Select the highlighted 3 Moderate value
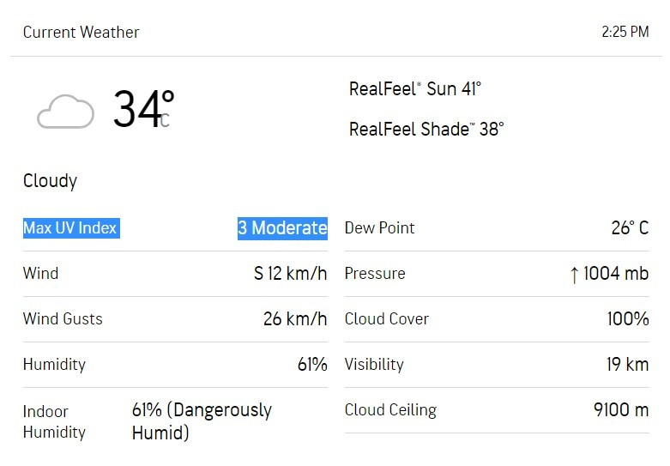Screen dimensions: 670x466 coord(282,228)
